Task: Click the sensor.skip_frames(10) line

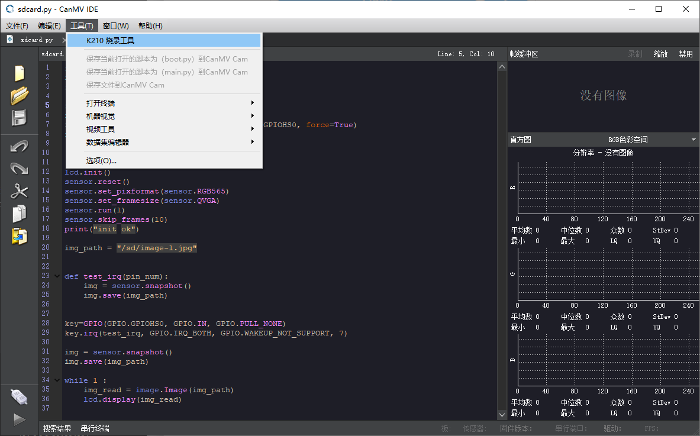Action: point(116,219)
